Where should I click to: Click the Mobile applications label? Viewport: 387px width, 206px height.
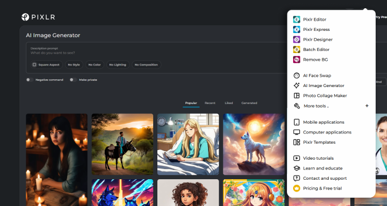coord(324,122)
